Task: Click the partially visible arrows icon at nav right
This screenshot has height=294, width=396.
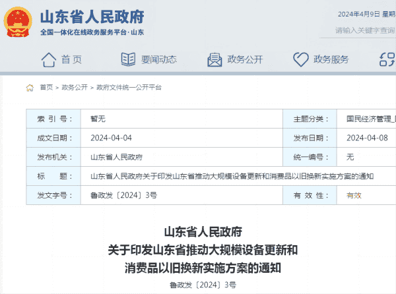Action: coord(388,59)
